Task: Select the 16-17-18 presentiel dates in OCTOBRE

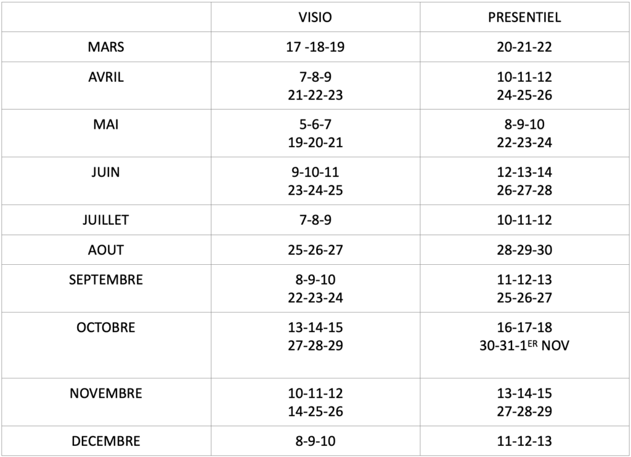Action: pyautogui.click(x=524, y=328)
